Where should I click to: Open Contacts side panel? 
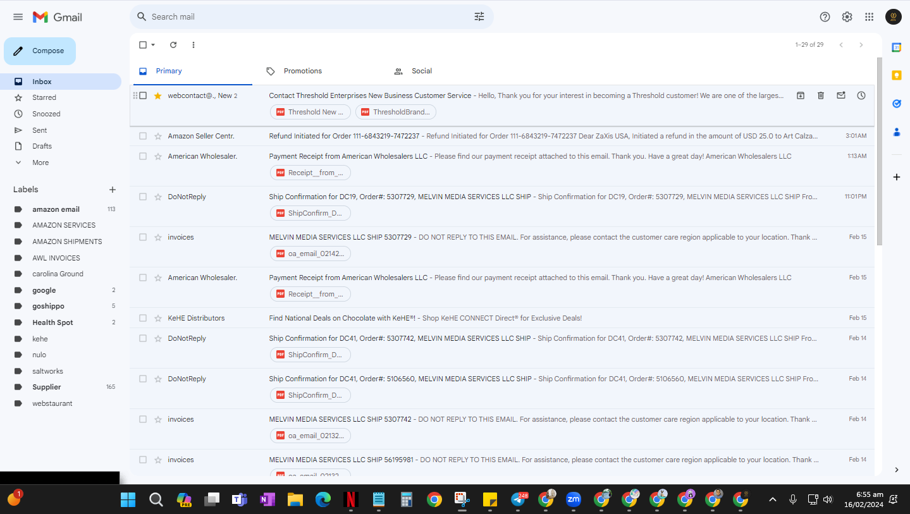click(x=896, y=132)
